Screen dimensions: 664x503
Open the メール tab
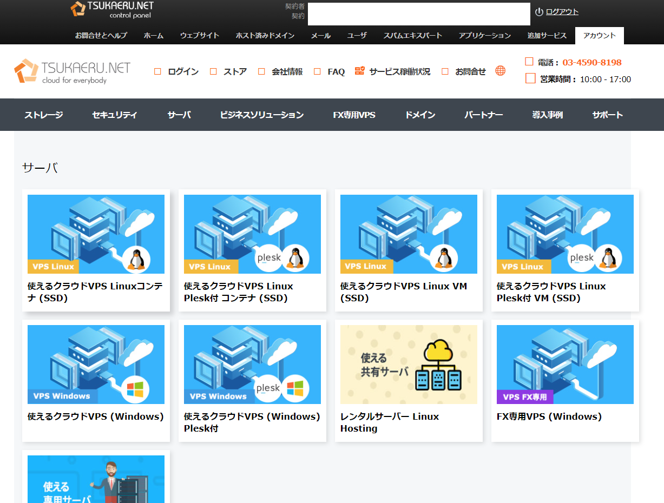(321, 36)
